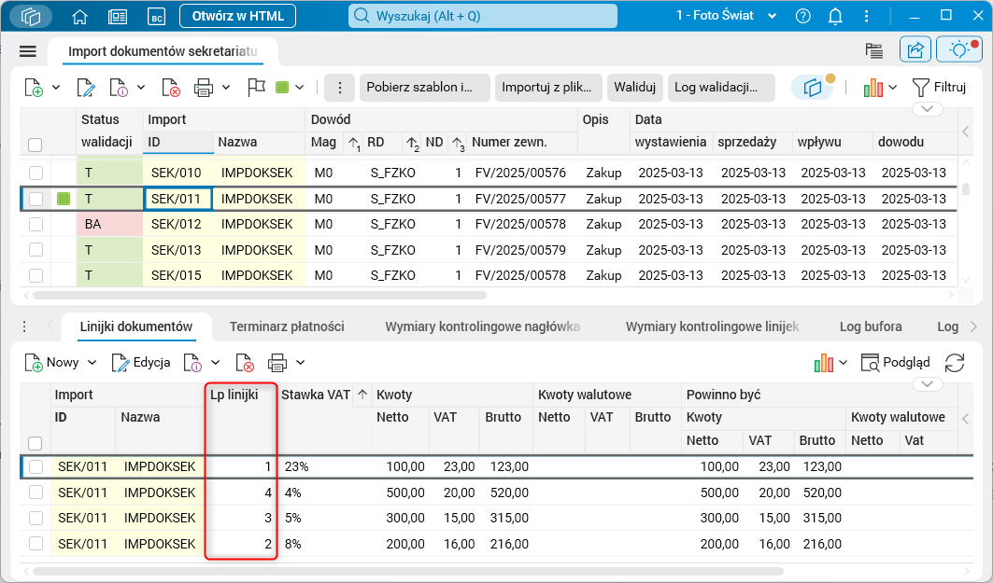Viewport: 993px width, 583px height.
Task: Open the Log bufora tab
Action: [x=869, y=326]
